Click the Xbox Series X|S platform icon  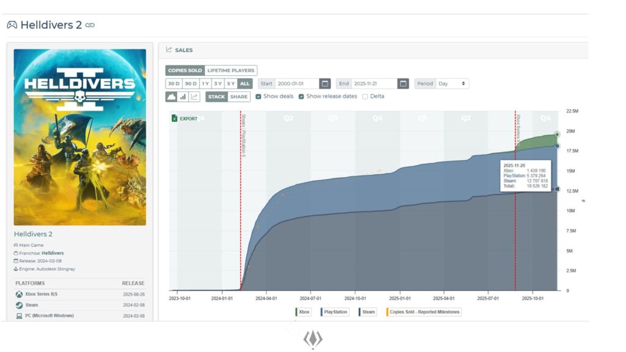[x=20, y=294]
